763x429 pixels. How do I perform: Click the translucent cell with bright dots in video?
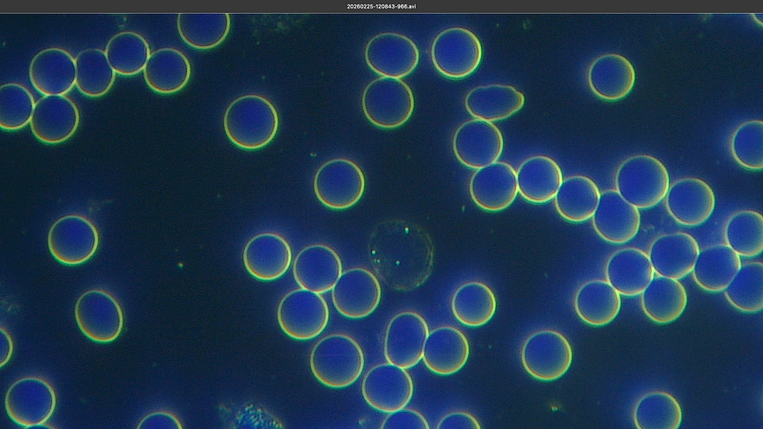[400, 255]
